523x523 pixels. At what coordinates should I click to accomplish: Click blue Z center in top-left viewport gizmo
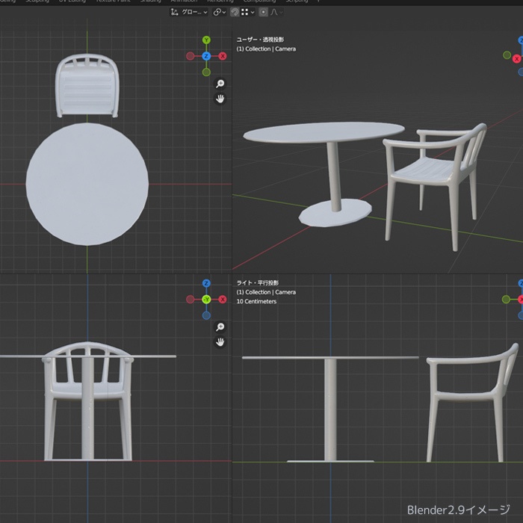pos(206,56)
